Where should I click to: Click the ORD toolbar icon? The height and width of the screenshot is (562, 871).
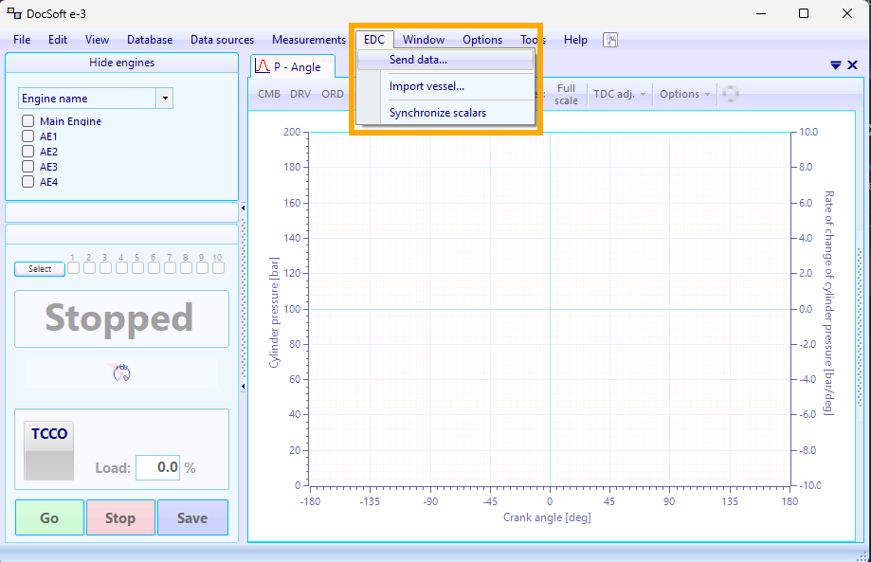point(333,94)
